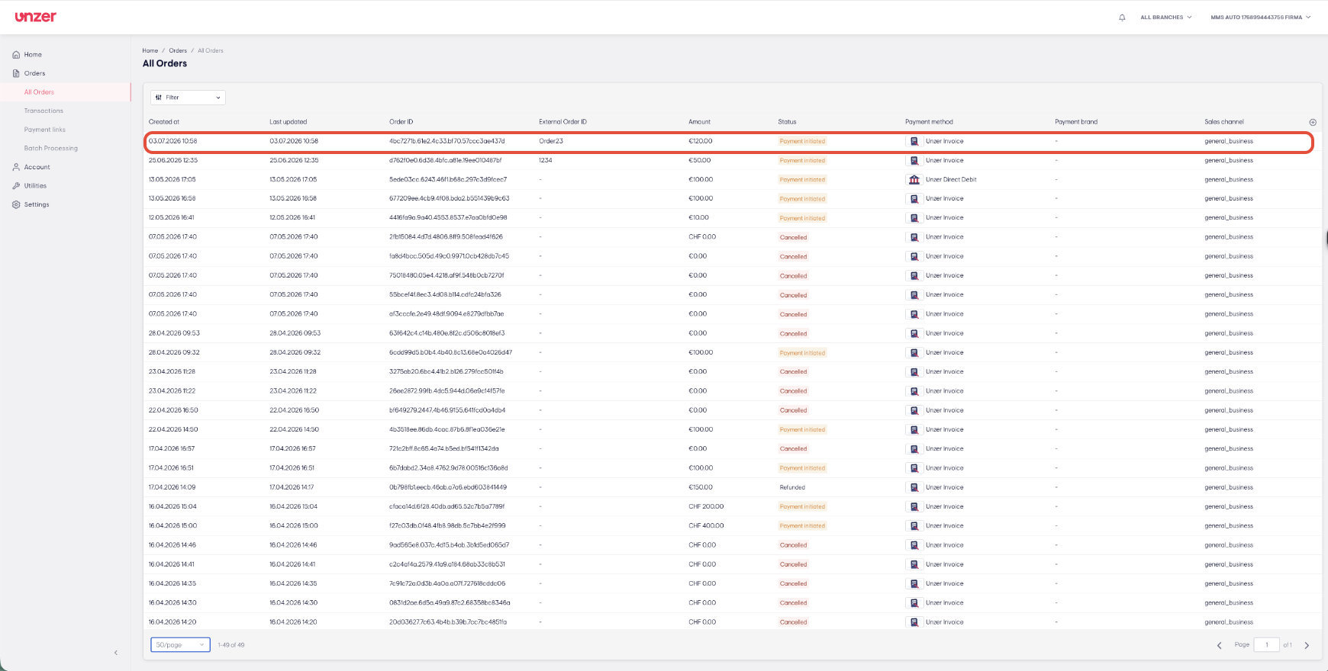Click the invoice icon for Order23 row
Screen dimensions: 1328x671
point(914,141)
